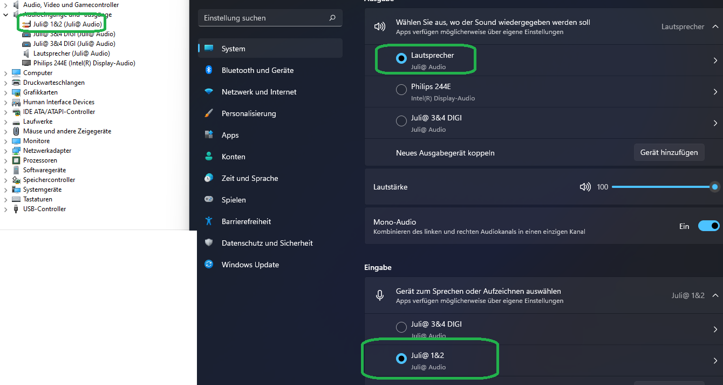Click the Gerät hinzufügen button
Screen dimensions: 723x385
pyautogui.click(x=669, y=153)
